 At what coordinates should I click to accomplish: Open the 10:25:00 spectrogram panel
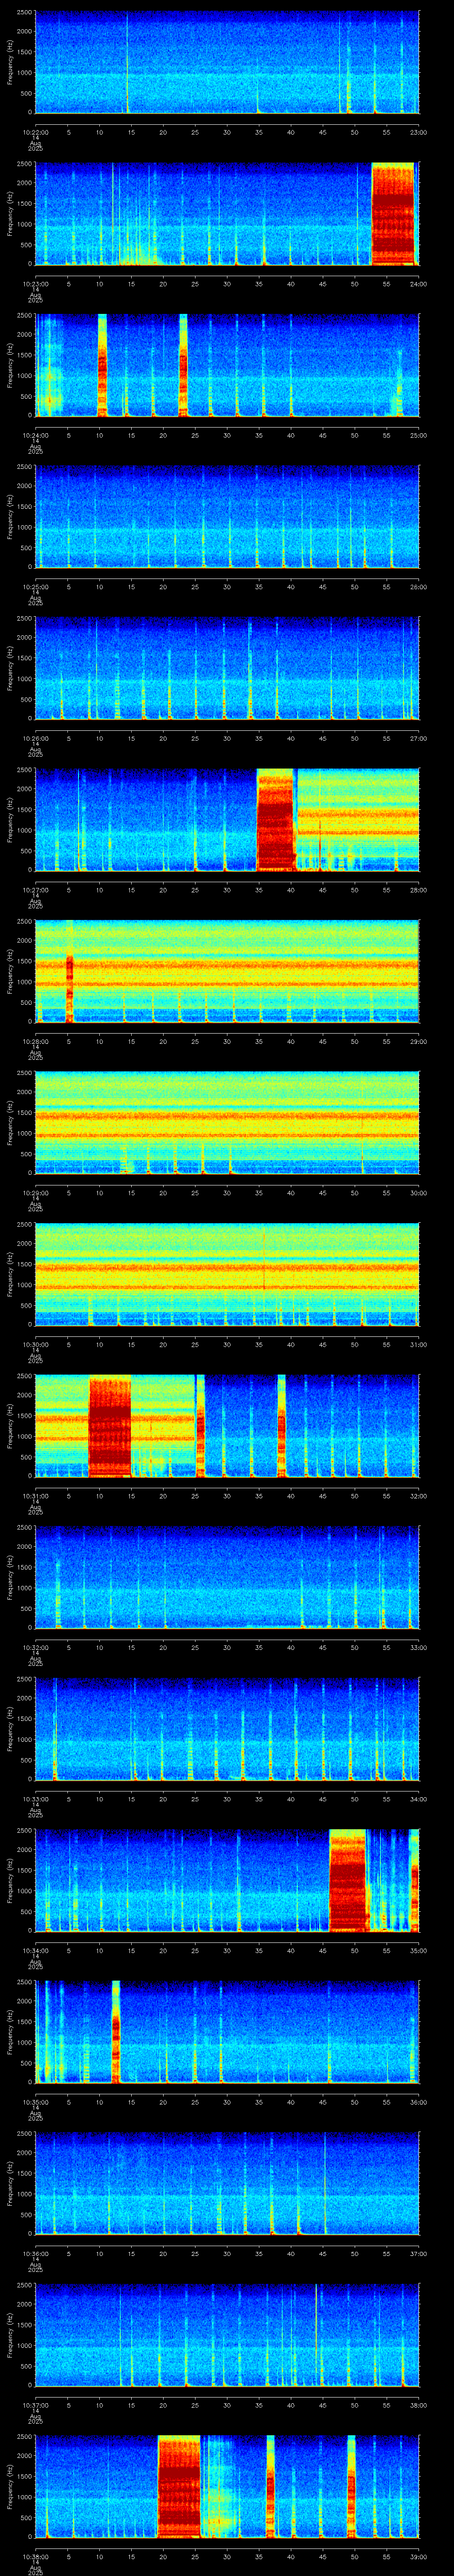[227, 516]
